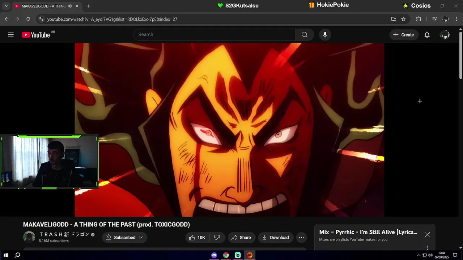Viewport: 463px width, 260px height.
Task: Click the webcam overlay
Action: (x=49, y=162)
